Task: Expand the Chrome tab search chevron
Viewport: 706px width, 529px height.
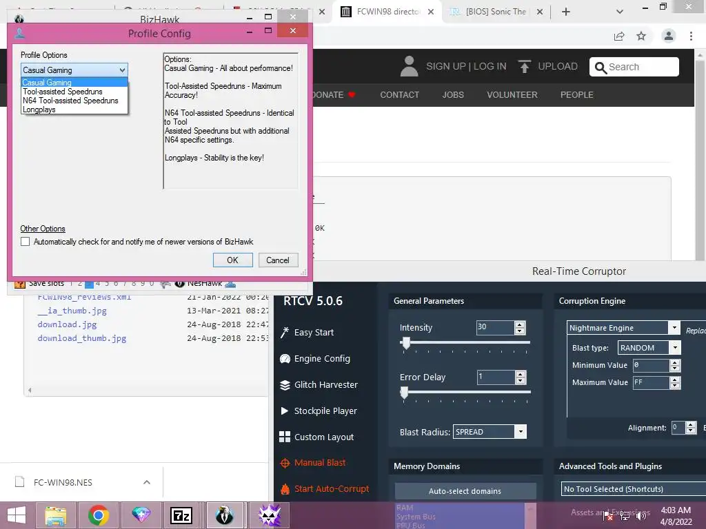Action: [620, 12]
